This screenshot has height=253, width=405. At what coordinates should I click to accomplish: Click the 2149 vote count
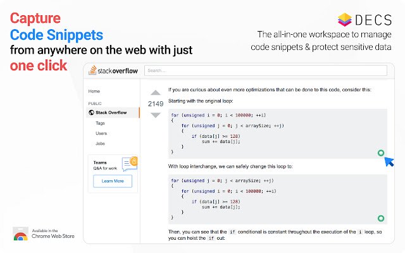pyautogui.click(x=156, y=104)
